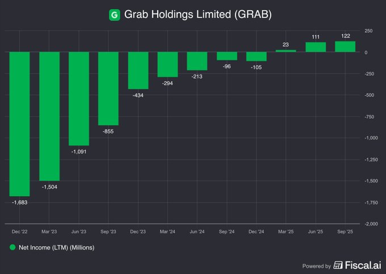Select the Mar '25 bar labeled 23

pos(286,51)
